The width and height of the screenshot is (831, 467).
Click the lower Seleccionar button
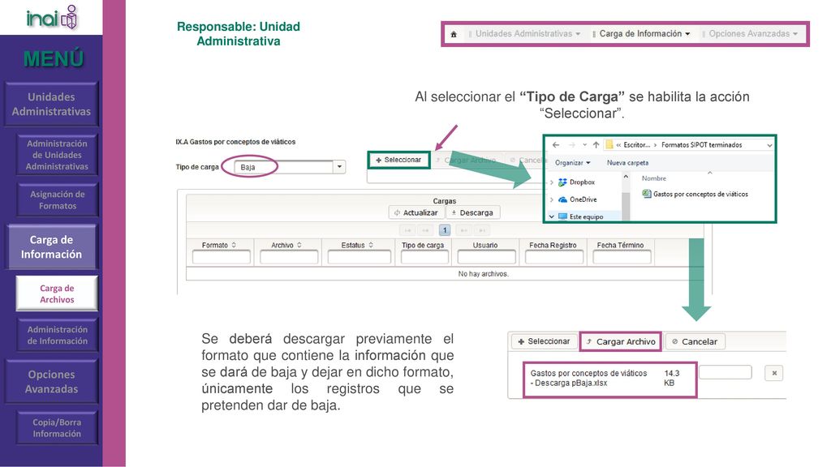543,341
